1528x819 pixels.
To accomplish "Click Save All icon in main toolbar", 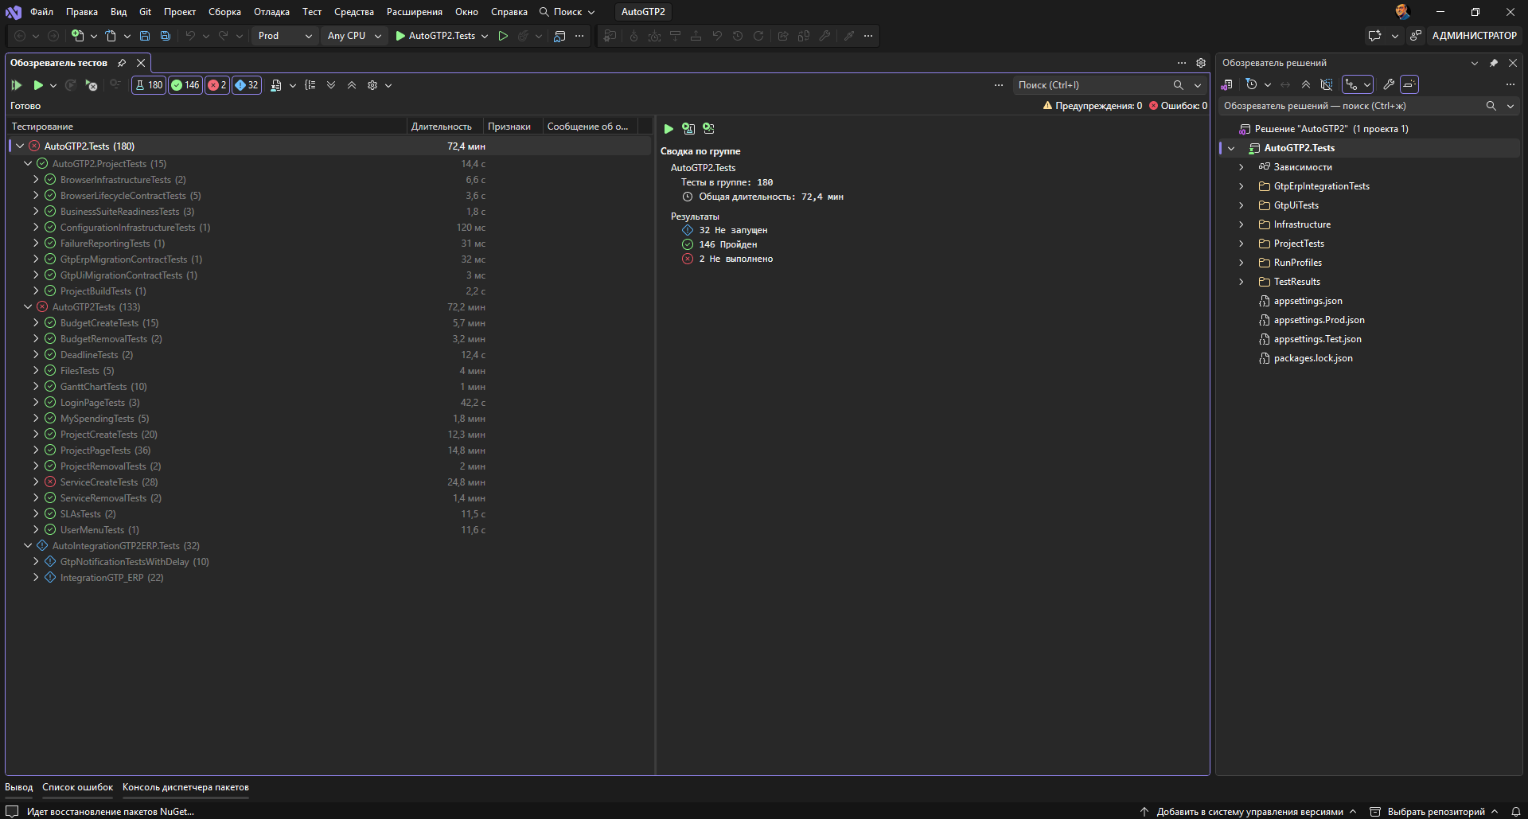I will [166, 36].
